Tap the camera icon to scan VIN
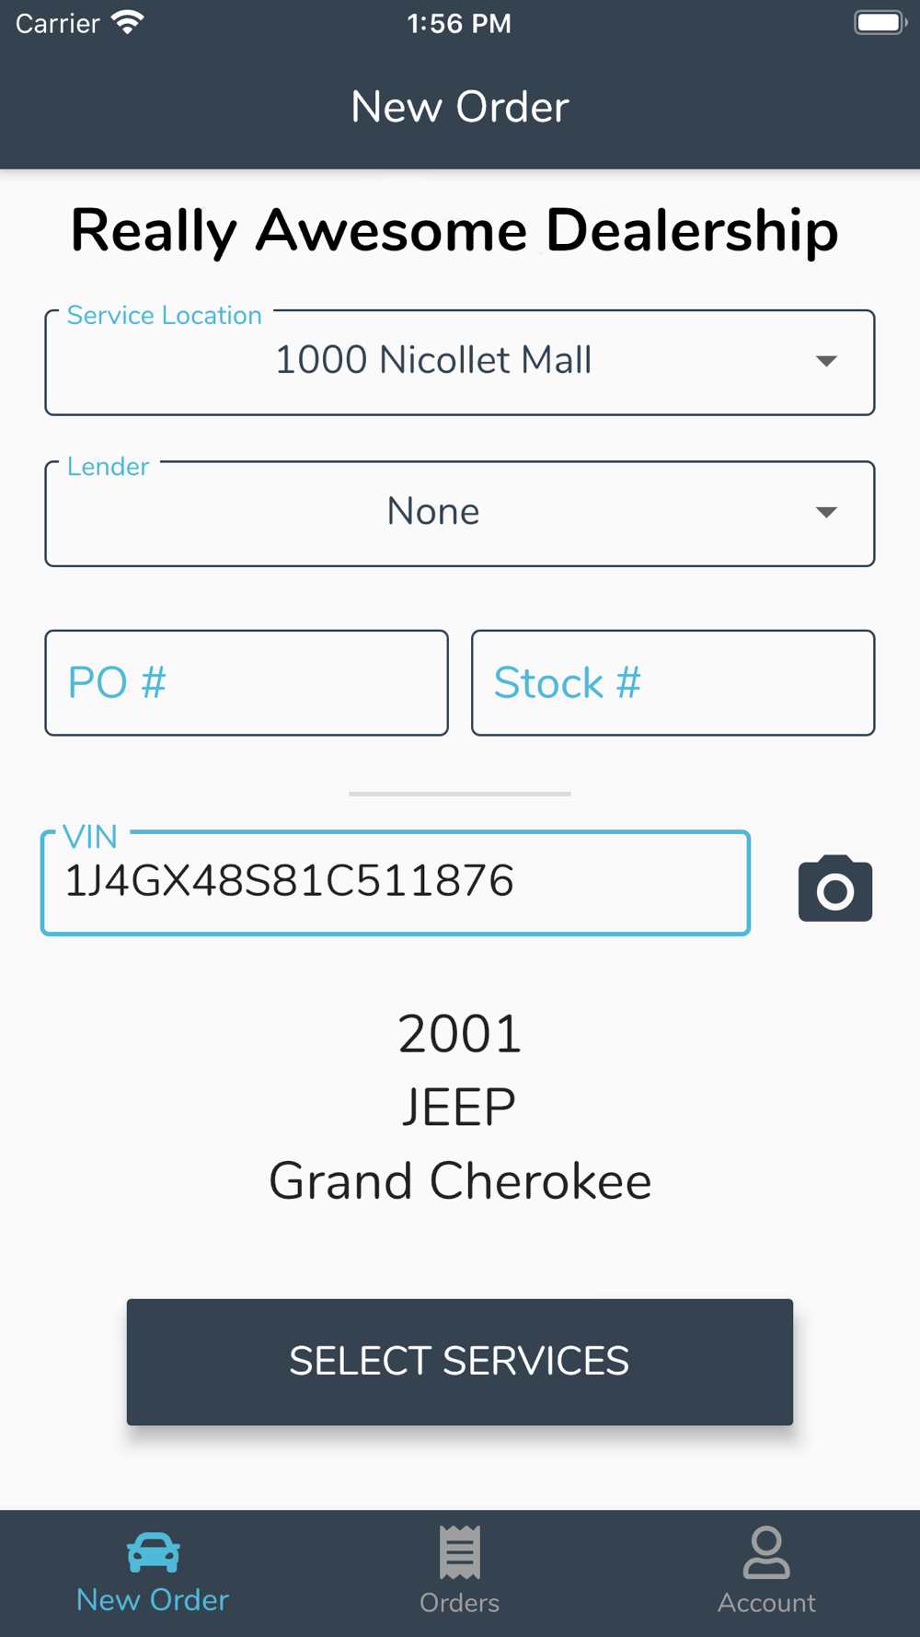This screenshot has width=920, height=1637. pos(834,888)
